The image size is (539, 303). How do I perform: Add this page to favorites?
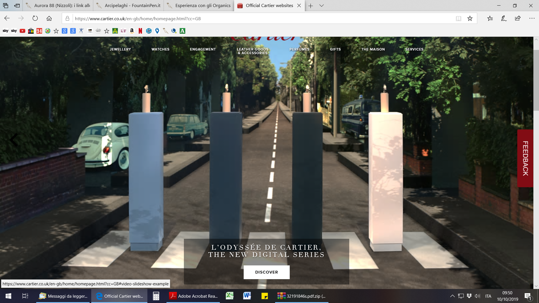tap(470, 19)
